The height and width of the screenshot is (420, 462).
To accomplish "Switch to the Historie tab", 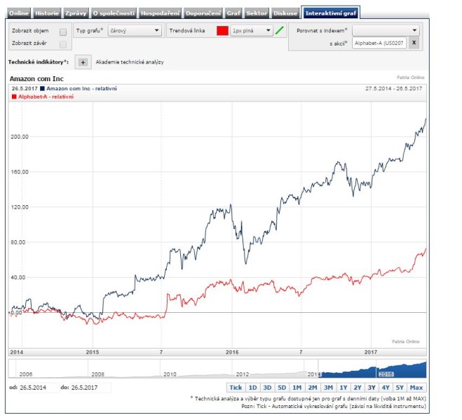I will 47,13.
